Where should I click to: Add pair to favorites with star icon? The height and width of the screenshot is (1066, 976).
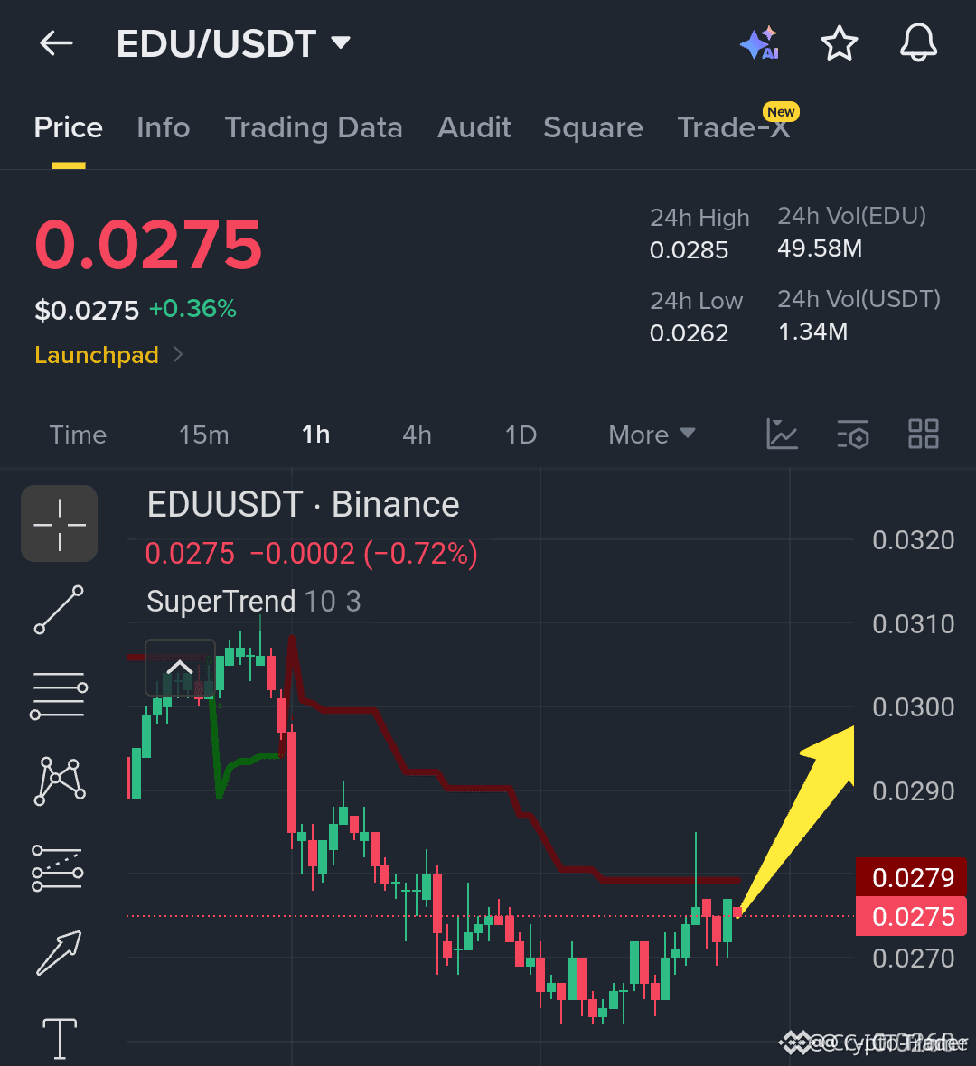point(840,43)
